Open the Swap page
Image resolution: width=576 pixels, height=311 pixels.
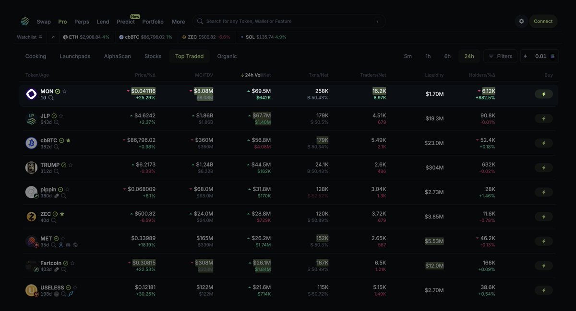(44, 22)
